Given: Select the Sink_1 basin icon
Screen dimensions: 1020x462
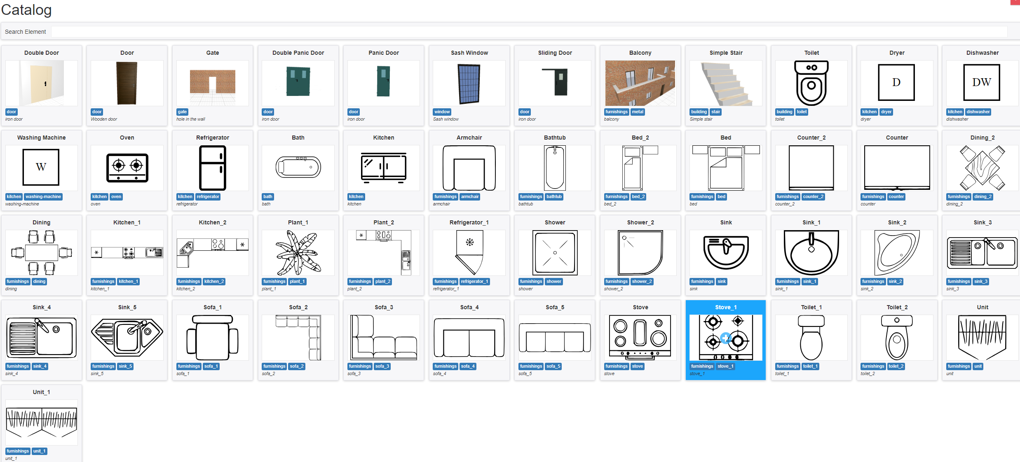Looking at the screenshot, I should click(811, 252).
